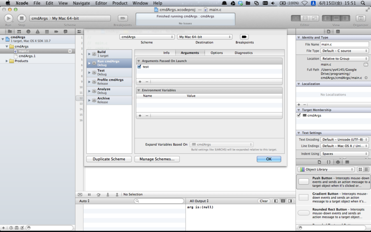Collapse Arguments Passed On Launch section
The width and height of the screenshot is (371, 232).
[139, 61]
